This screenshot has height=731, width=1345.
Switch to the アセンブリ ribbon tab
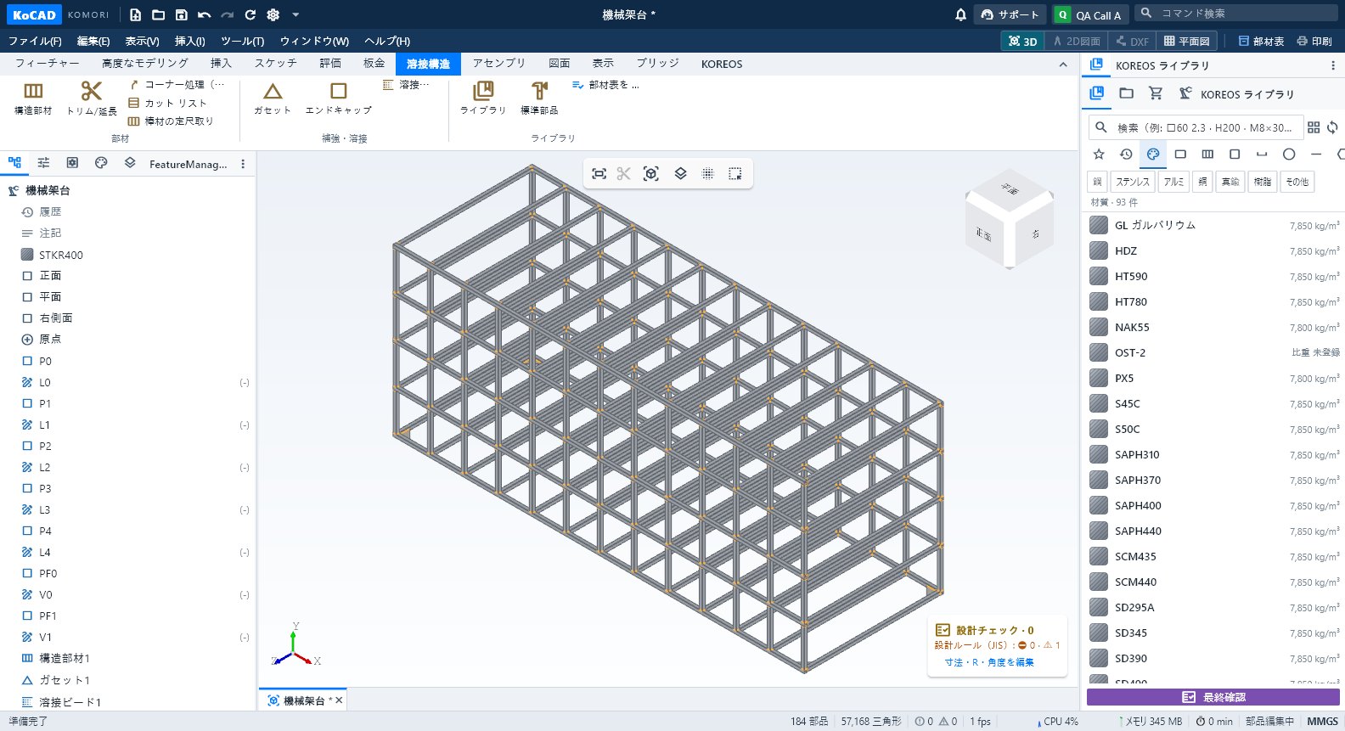pos(499,64)
